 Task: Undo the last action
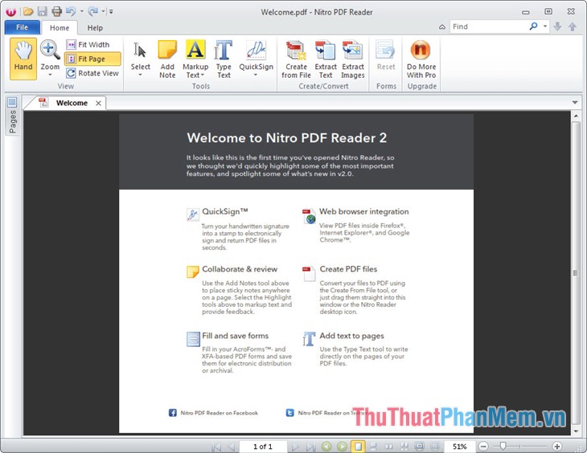click(71, 11)
